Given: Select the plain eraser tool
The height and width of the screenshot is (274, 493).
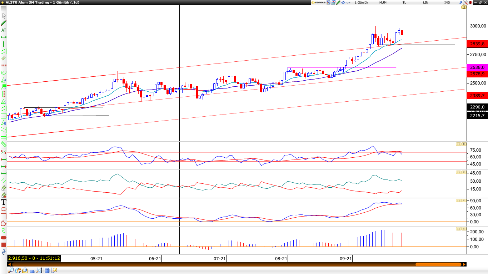Looking at the screenshot, I should (4, 188).
